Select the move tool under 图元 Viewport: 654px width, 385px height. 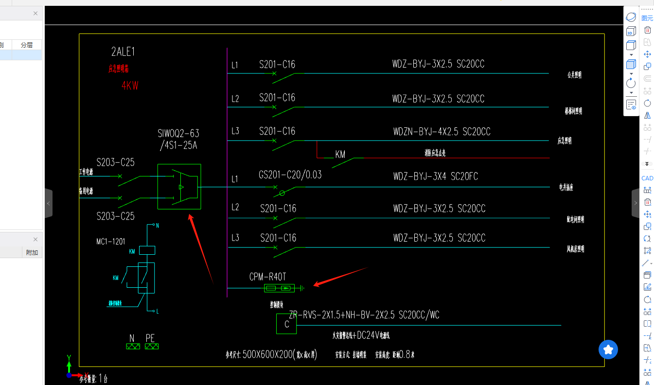647,54
